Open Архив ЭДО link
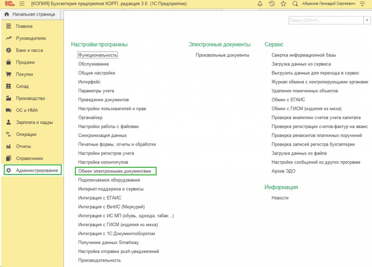This screenshot has height=267, width=372. point(283,171)
